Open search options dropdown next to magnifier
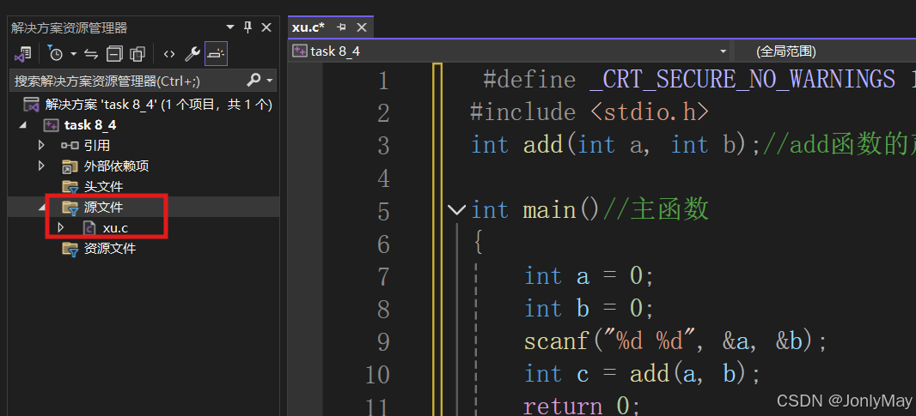The height and width of the screenshot is (416, 916). tap(269, 80)
